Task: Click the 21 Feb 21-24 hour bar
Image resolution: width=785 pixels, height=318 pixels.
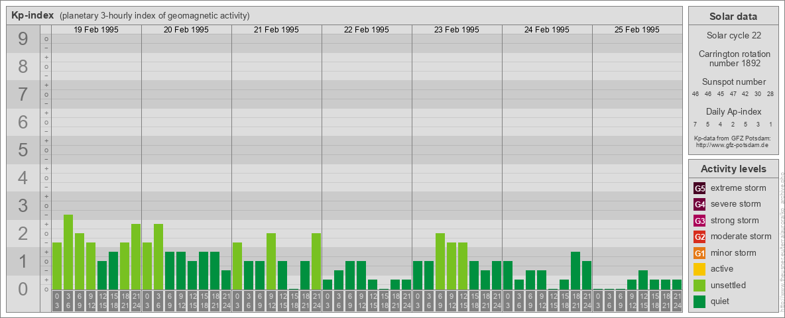Action: pyautogui.click(x=316, y=262)
